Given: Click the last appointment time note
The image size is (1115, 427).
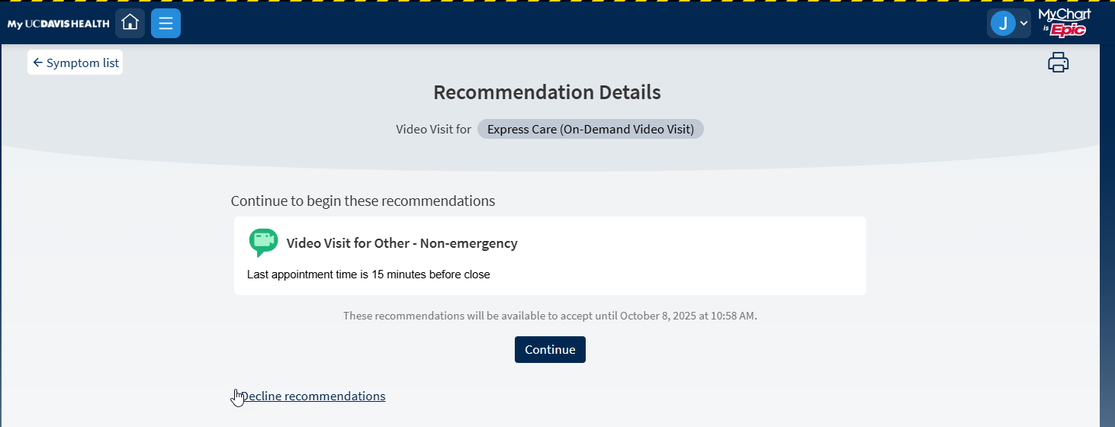Looking at the screenshot, I should point(368,274).
